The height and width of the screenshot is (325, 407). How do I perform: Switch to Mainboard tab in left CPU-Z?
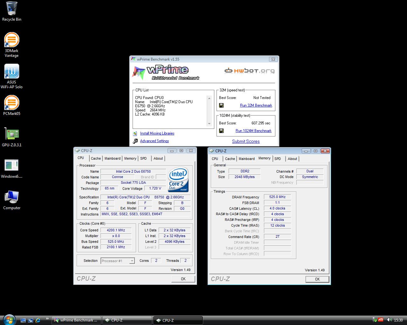click(113, 158)
